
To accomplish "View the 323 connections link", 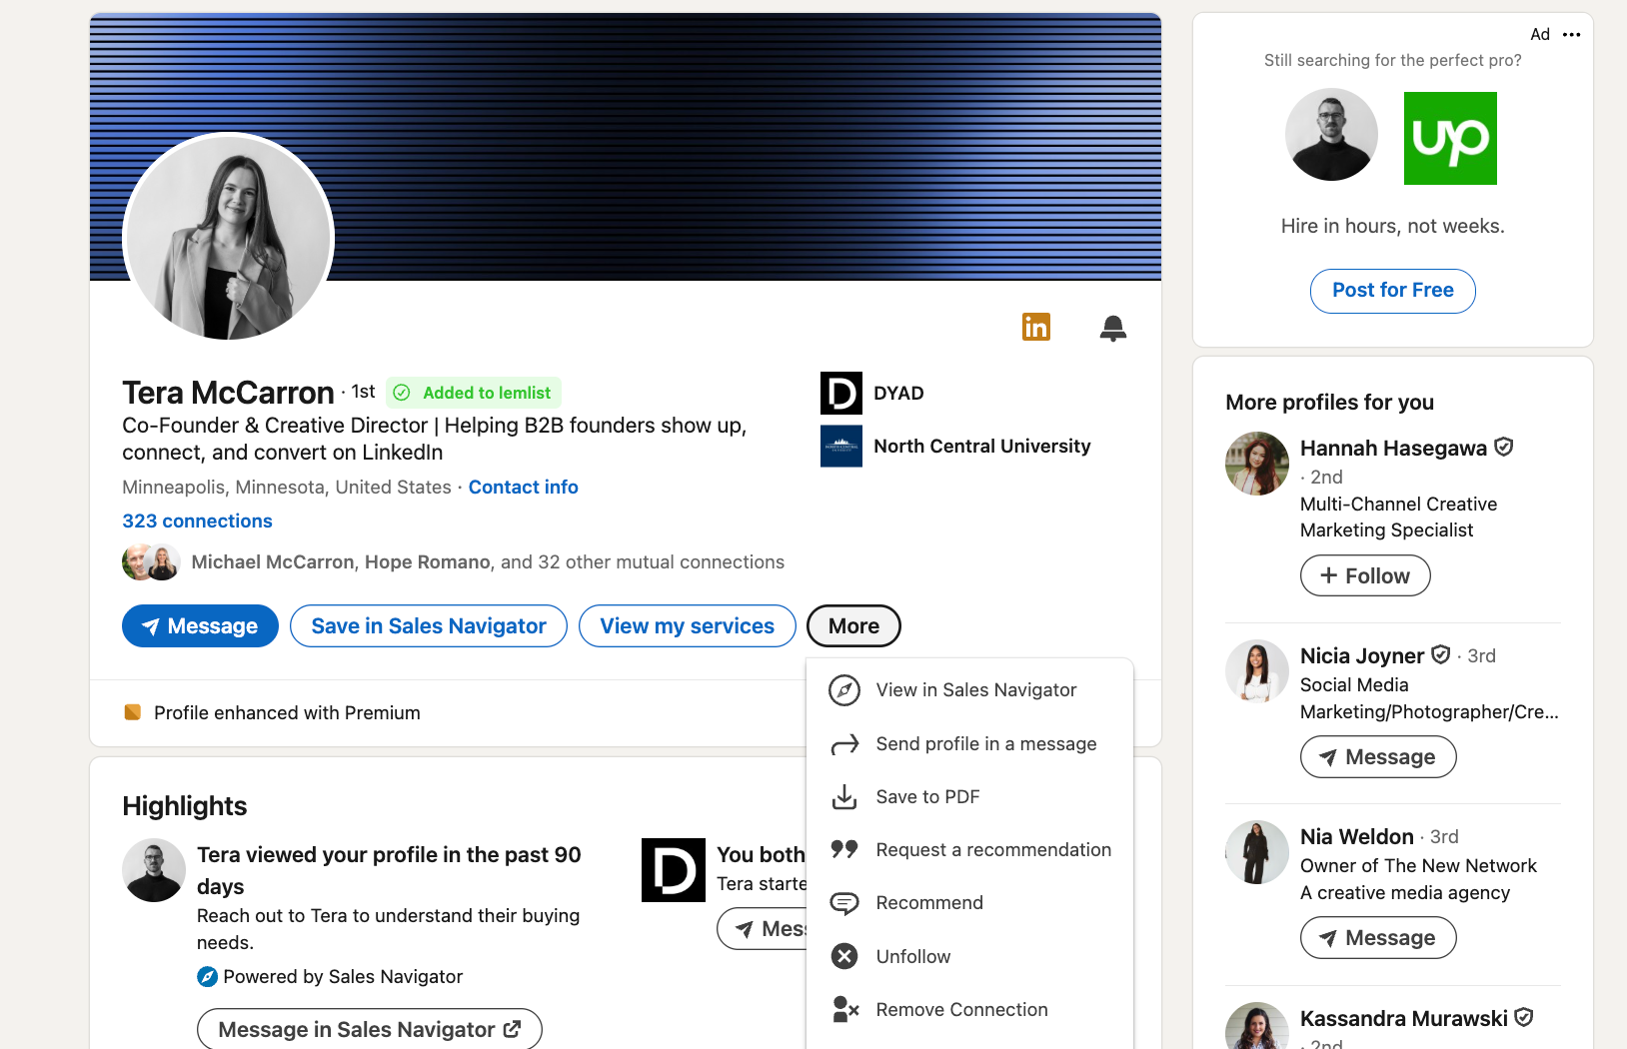I will [197, 522].
